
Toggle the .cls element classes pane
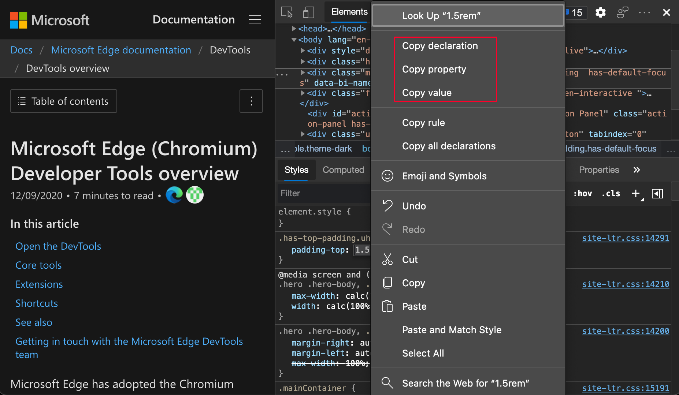point(611,193)
